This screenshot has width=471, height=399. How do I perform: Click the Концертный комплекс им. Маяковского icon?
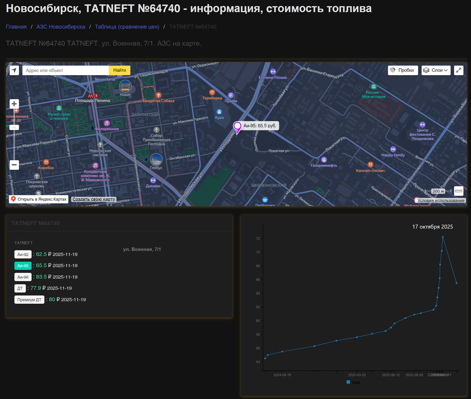[x=95, y=165]
